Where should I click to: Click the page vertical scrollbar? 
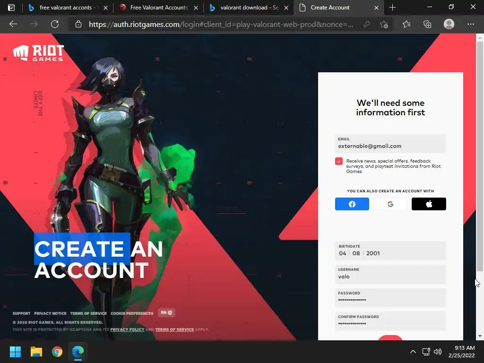479,157
